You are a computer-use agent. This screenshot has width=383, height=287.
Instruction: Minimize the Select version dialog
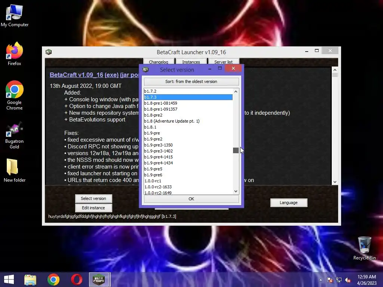[x=210, y=69]
